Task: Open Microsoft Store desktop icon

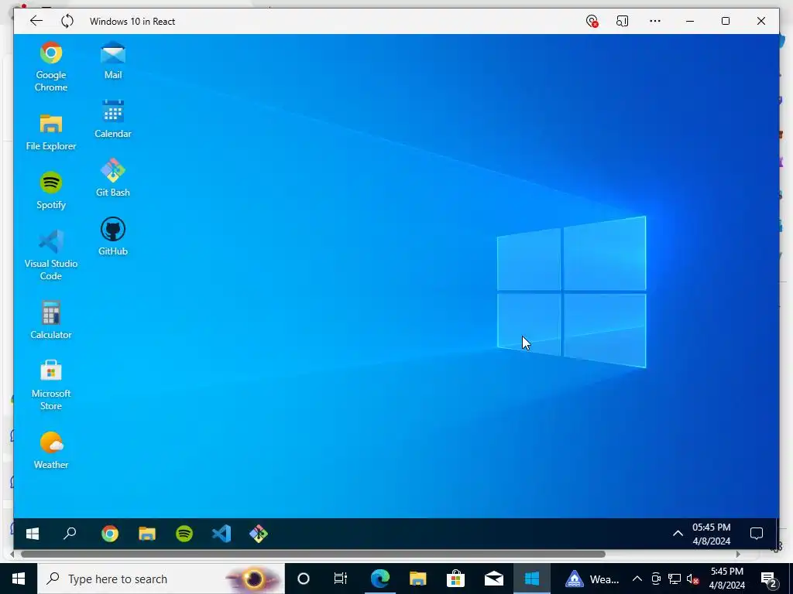Action: pyautogui.click(x=50, y=385)
